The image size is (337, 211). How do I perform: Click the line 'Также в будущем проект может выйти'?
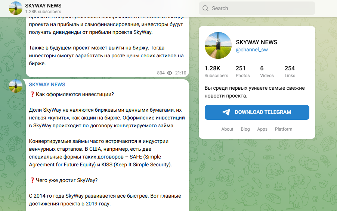tap(97, 48)
